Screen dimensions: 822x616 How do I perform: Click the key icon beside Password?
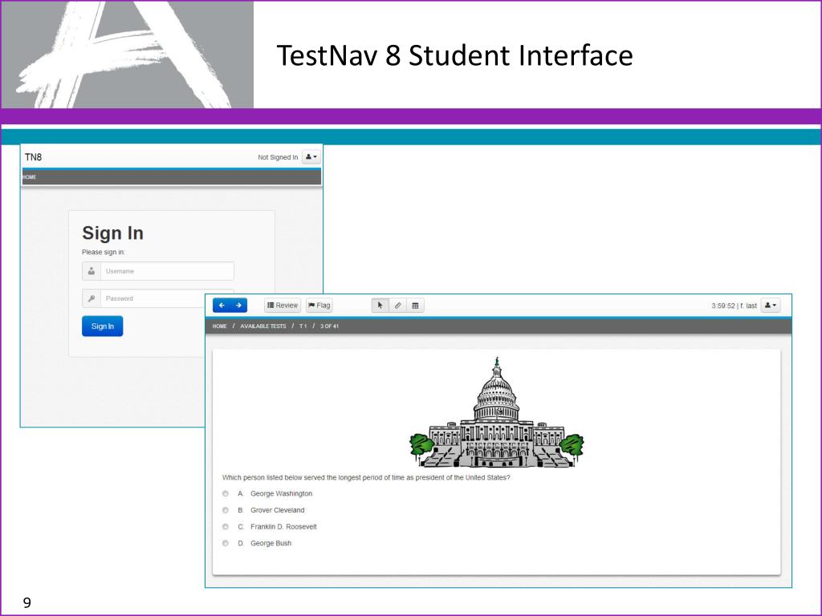(x=92, y=298)
